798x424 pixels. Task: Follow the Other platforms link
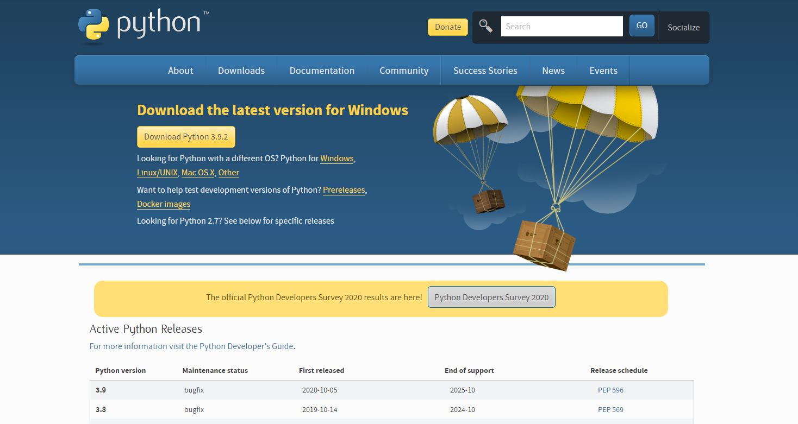click(x=229, y=173)
